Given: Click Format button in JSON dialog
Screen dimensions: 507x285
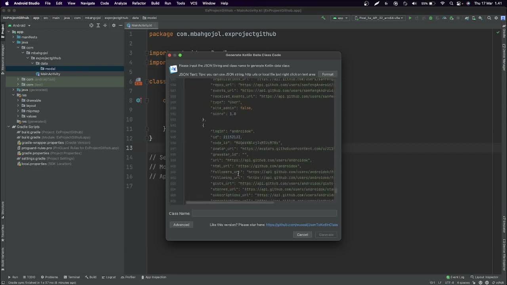Looking at the screenshot, I should click(328, 74).
